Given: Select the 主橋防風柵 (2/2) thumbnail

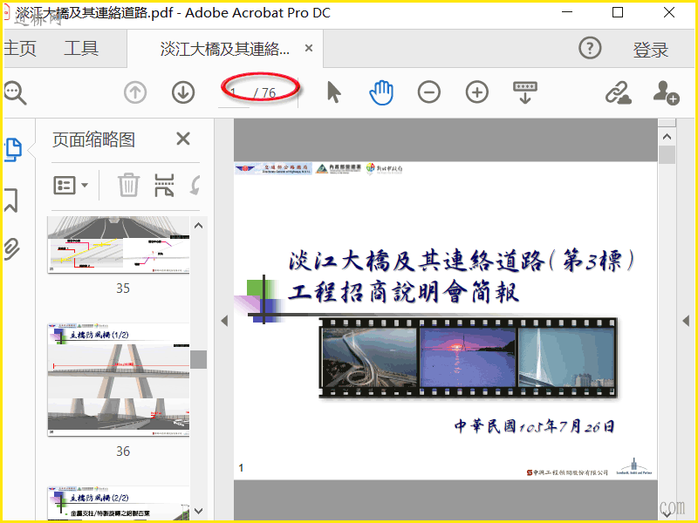Looking at the screenshot, I should coord(119,503).
